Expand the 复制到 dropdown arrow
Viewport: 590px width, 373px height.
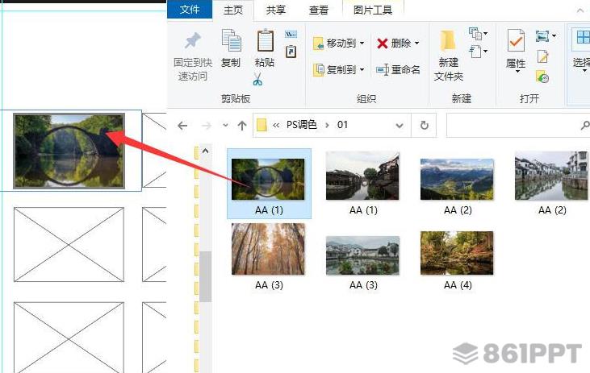click(362, 70)
